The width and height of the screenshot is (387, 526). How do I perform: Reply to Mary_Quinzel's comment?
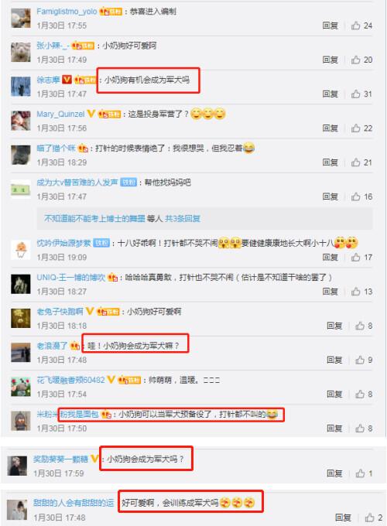(x=330, y=128)
